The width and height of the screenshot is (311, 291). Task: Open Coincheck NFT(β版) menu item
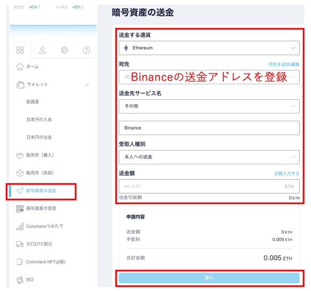click(x=46, y=262)
